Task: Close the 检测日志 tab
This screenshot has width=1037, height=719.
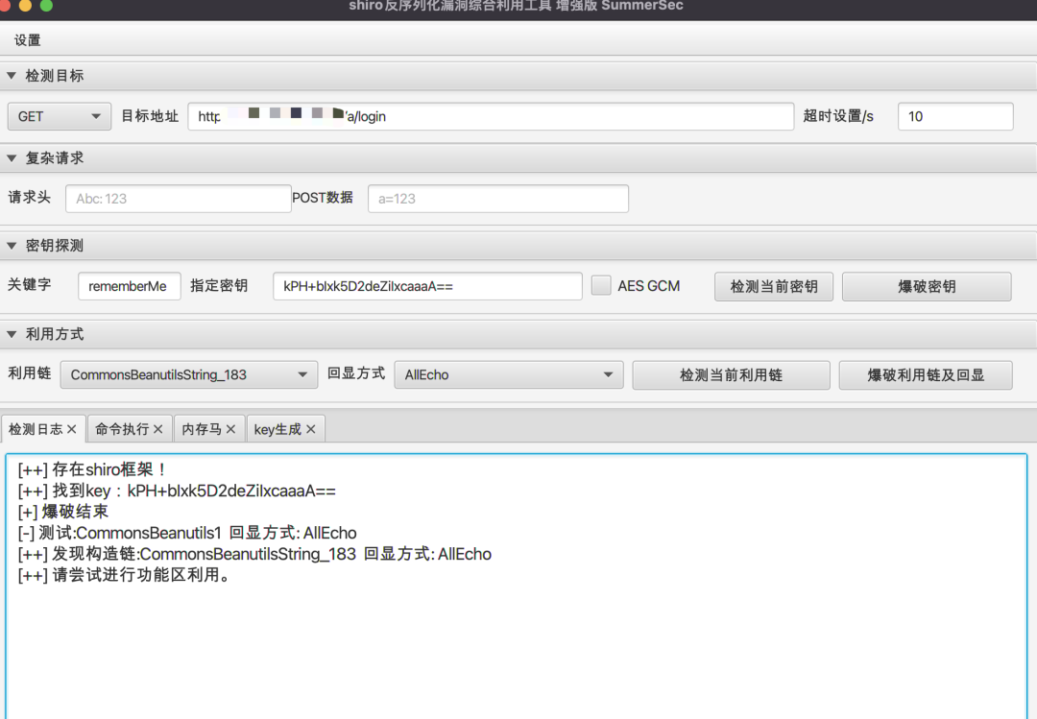Action: click(71, 429)
